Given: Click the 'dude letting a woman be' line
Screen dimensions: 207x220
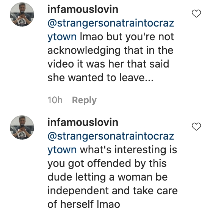Looking at the screenshot, I should (x=108, y=177).
